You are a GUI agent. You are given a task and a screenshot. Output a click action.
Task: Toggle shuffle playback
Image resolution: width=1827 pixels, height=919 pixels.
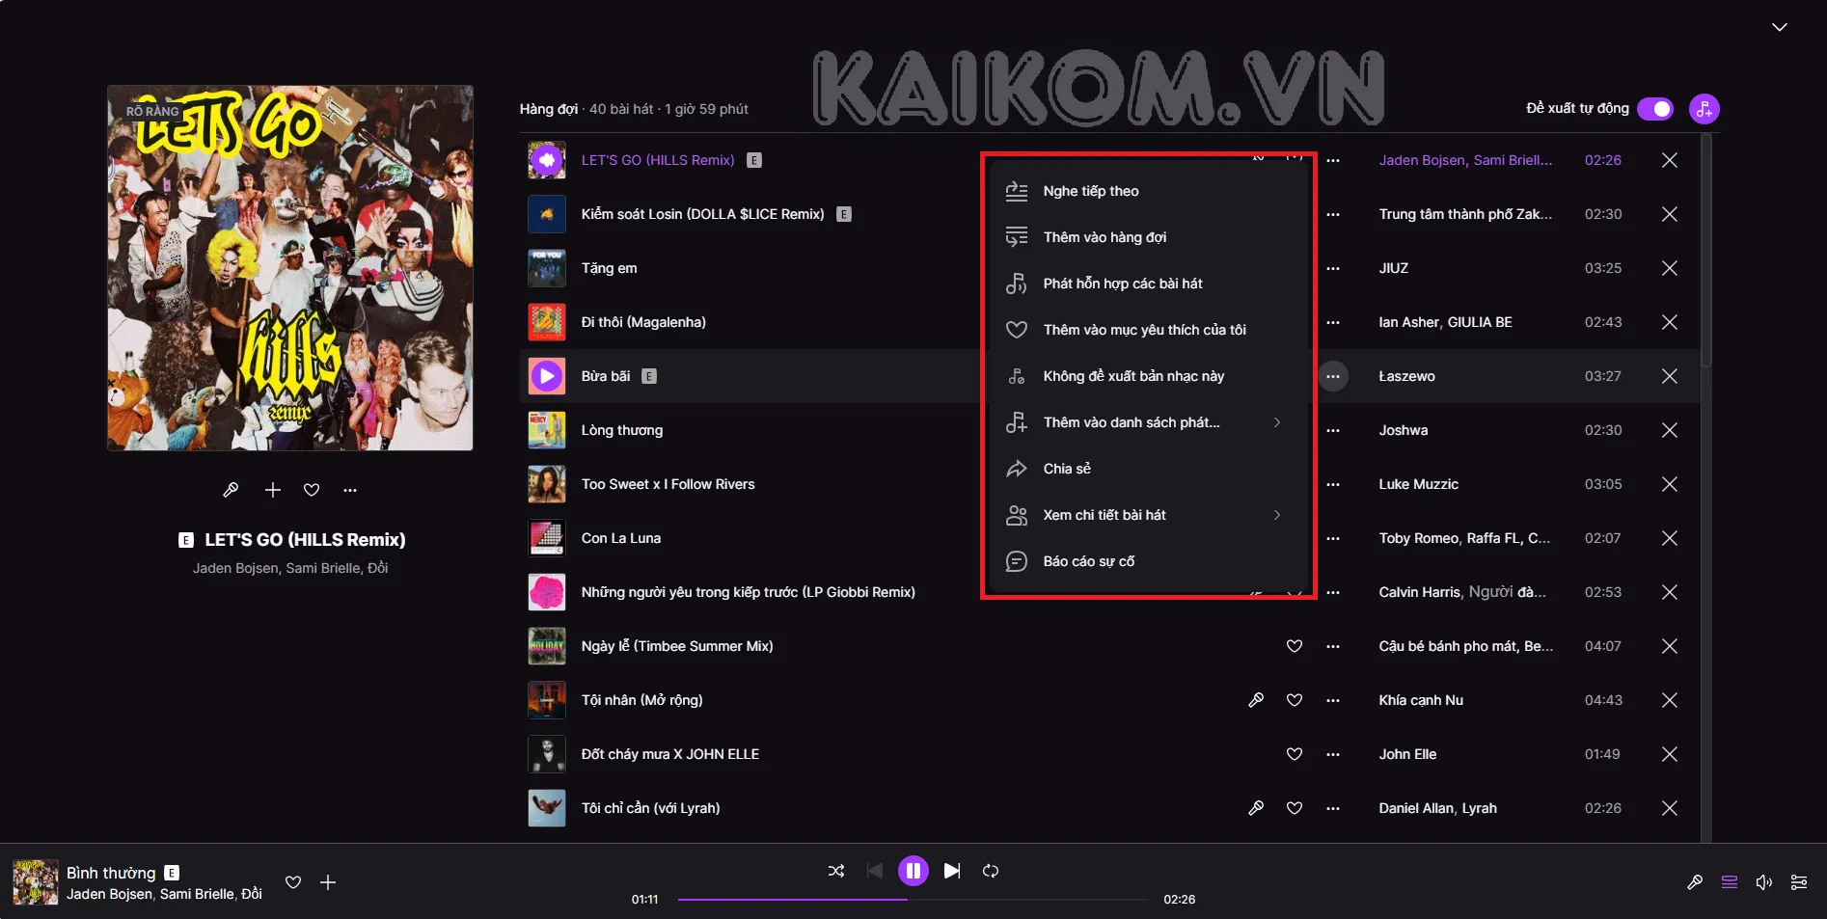pos(836,871)
